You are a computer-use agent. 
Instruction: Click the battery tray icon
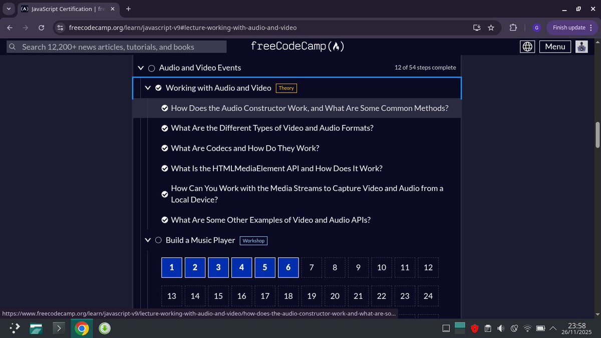540,328
